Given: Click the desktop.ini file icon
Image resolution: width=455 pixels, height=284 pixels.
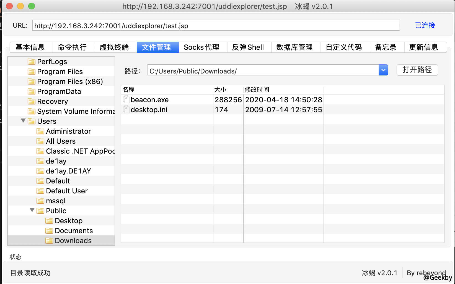Looking at the screenshot, I should coord(126,109).
